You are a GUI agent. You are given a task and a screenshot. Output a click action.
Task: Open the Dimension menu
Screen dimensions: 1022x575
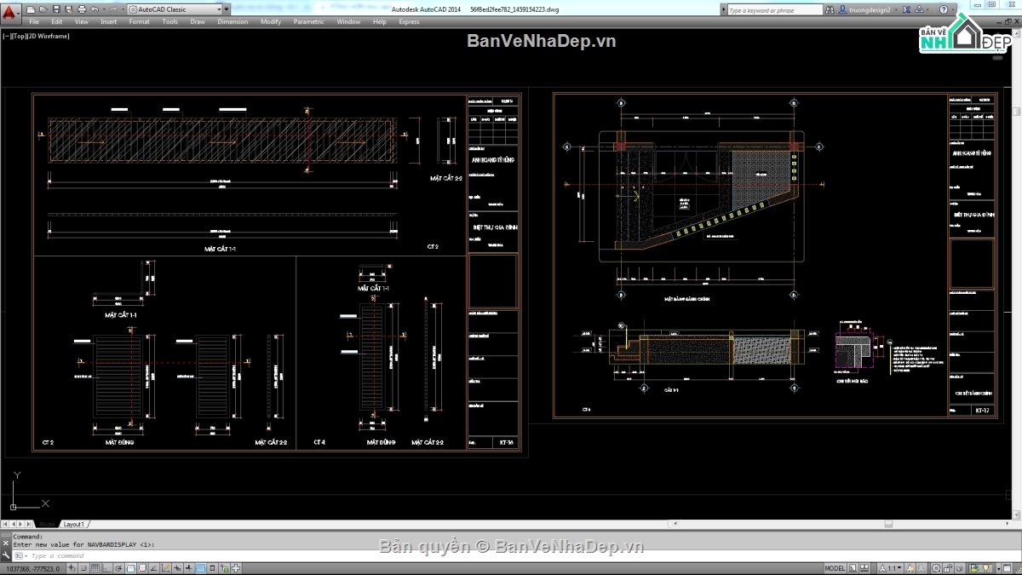tap(233, 21)
